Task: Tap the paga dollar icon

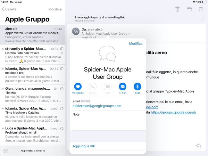Action: 137,86
